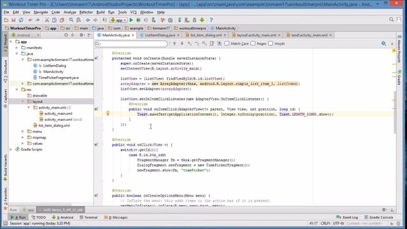Expand the manifests folder
Screen dimensions: 407x229
tap(17, 48)
